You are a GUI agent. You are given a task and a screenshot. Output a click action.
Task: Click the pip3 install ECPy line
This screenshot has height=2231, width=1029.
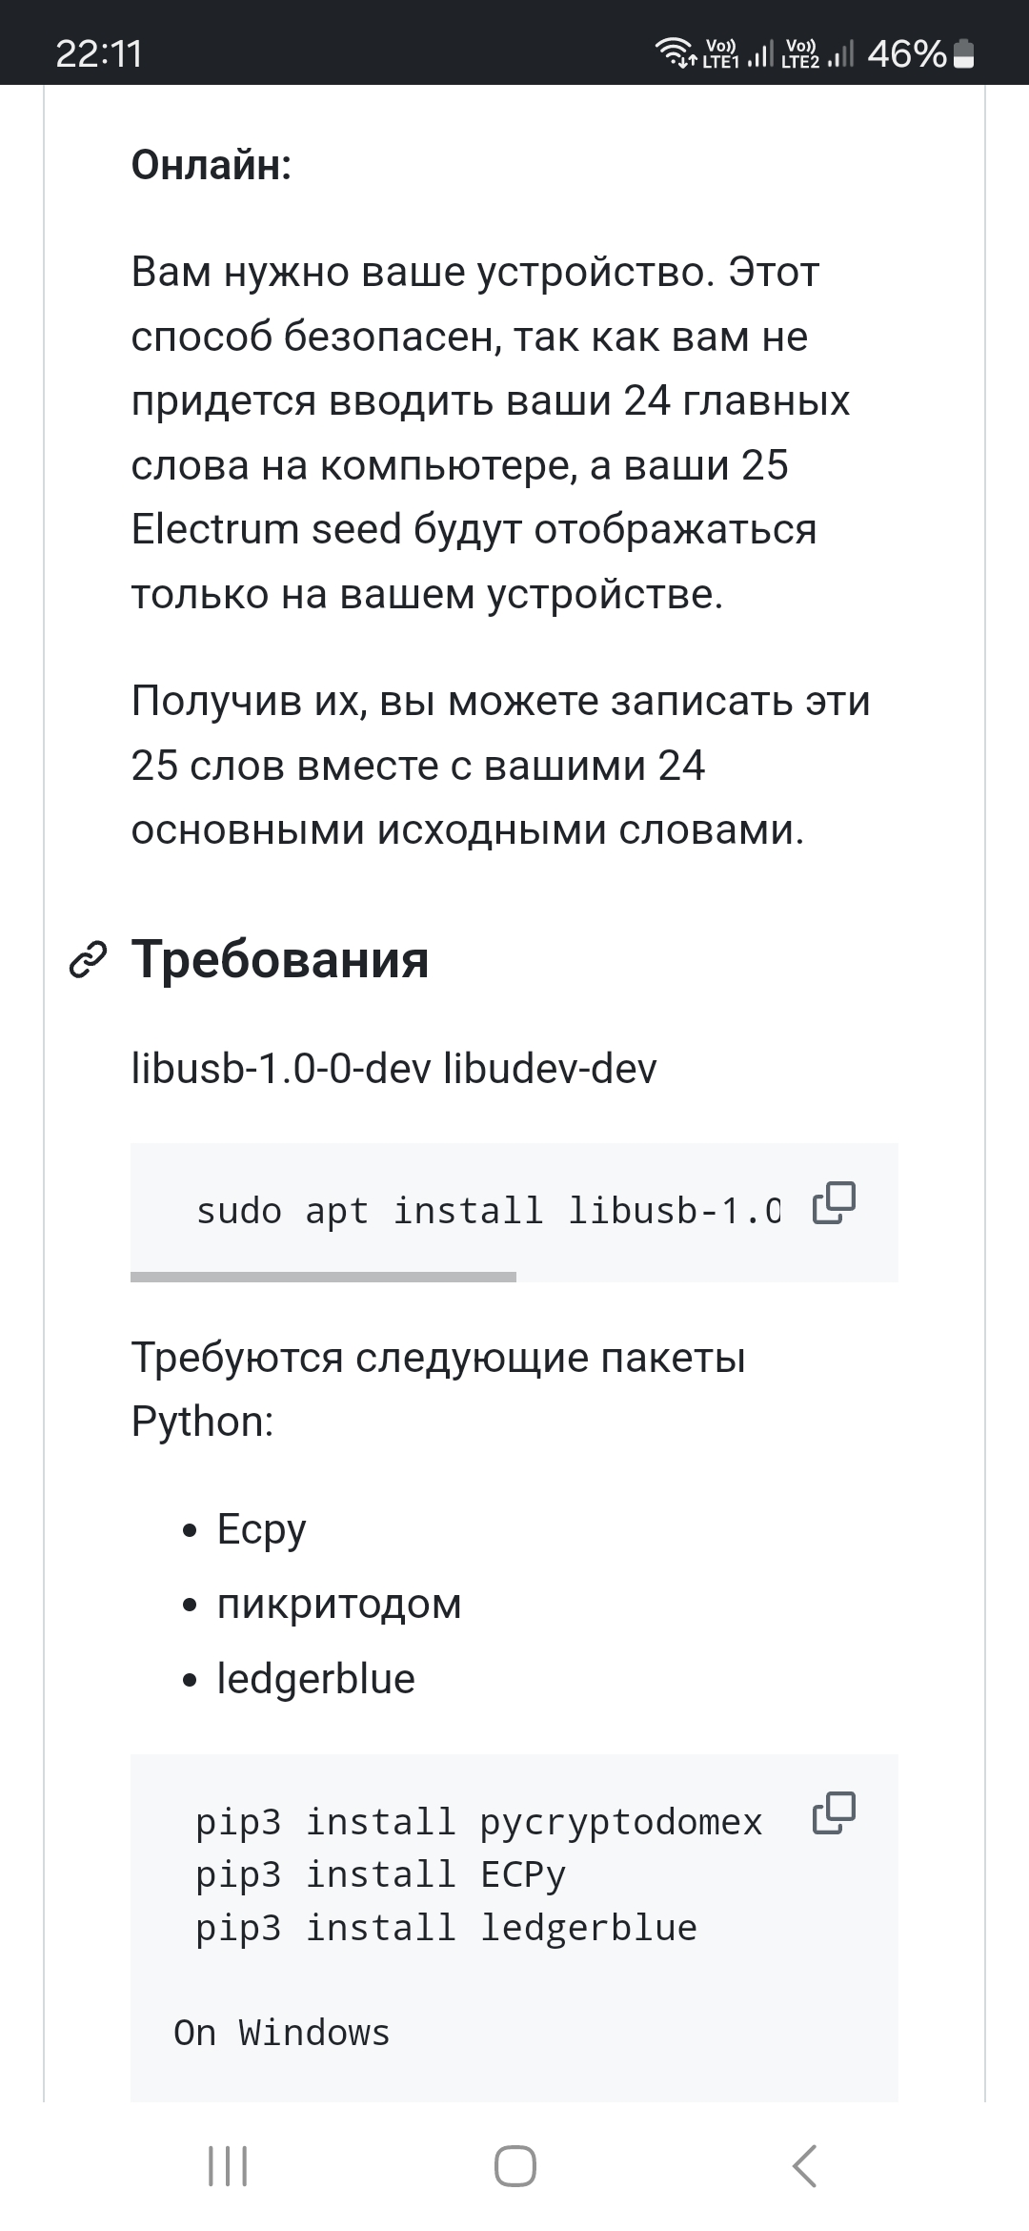pos(381,1874)
